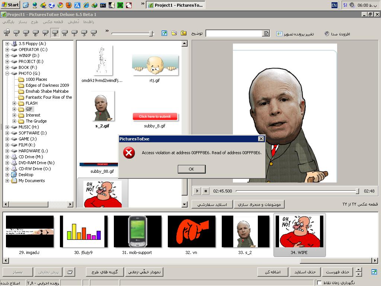This screenshot has height=286, width=381.
Task: Collapse the PHOTO (G:) drive node
Action: pos(7,73)
